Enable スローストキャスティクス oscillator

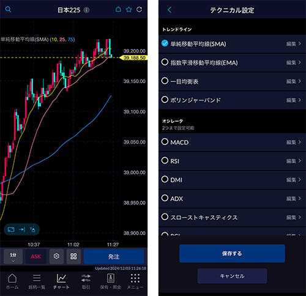pos(165,217)
